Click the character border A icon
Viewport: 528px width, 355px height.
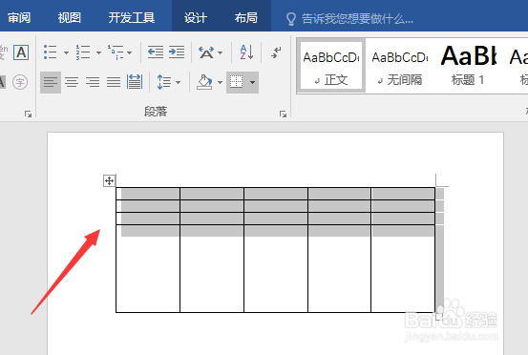(21, 52)
